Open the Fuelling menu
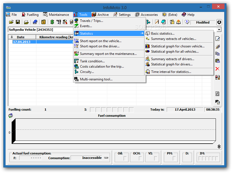The height and width of the screenshot is (173, 232). pos(30,15)
